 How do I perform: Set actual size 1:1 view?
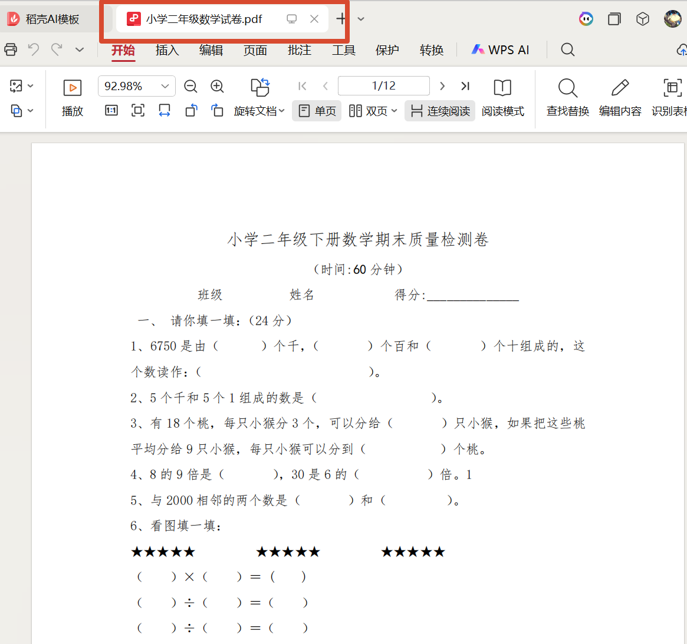[111, 110]
